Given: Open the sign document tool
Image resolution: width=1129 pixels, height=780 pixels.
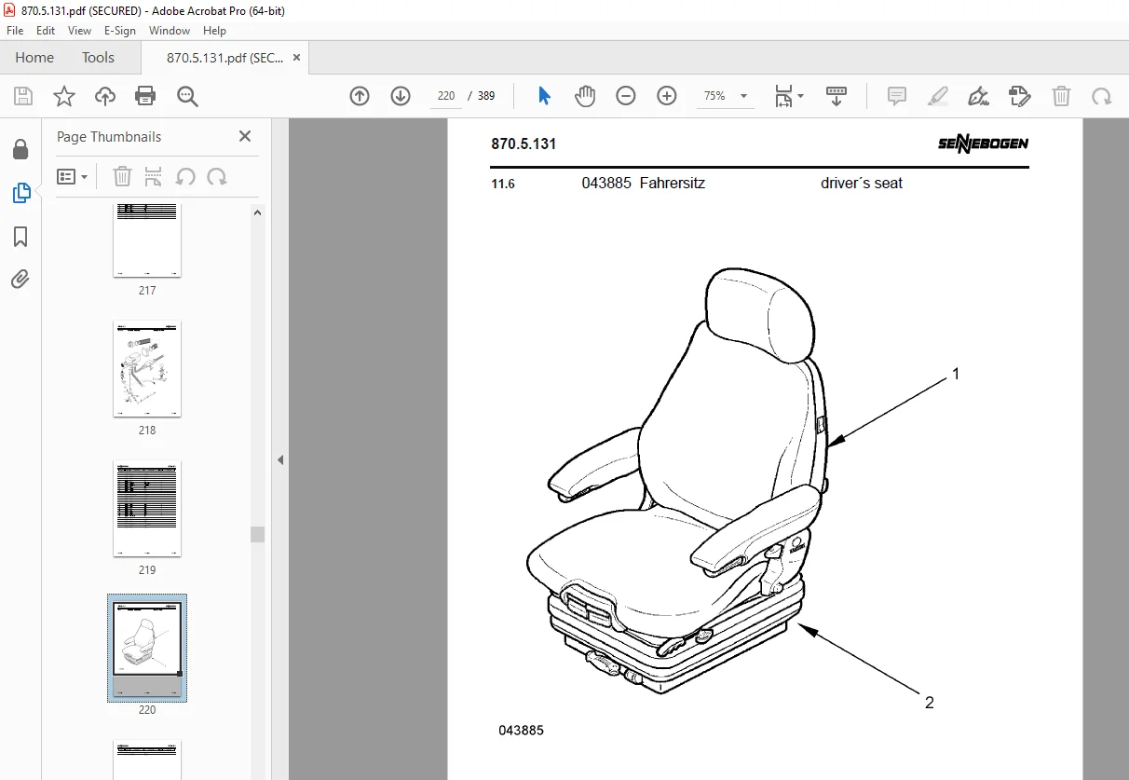Looking at the screenshot, I should click(978, 96).
